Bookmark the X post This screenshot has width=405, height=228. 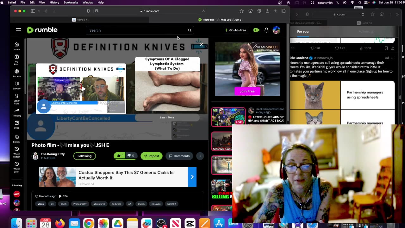(x=386, y=48)
